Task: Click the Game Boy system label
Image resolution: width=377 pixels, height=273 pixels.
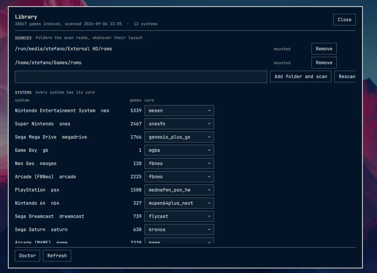Action: click(x=26, y=150)
